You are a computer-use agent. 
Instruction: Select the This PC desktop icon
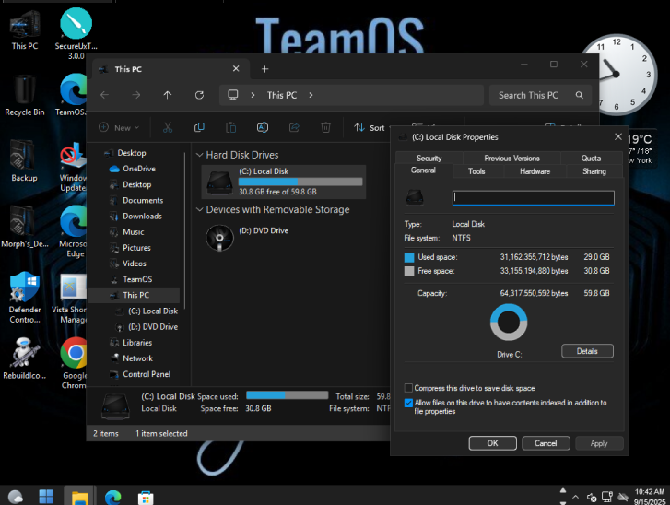coord(25,29)
